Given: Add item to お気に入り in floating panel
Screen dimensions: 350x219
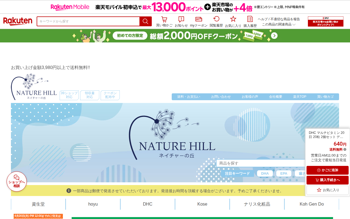Looking at the screenshot, I should click(328, 190).
